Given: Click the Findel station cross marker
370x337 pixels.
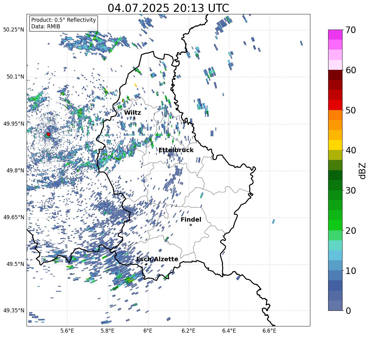Looking at the screenshot, I should 191,225.
